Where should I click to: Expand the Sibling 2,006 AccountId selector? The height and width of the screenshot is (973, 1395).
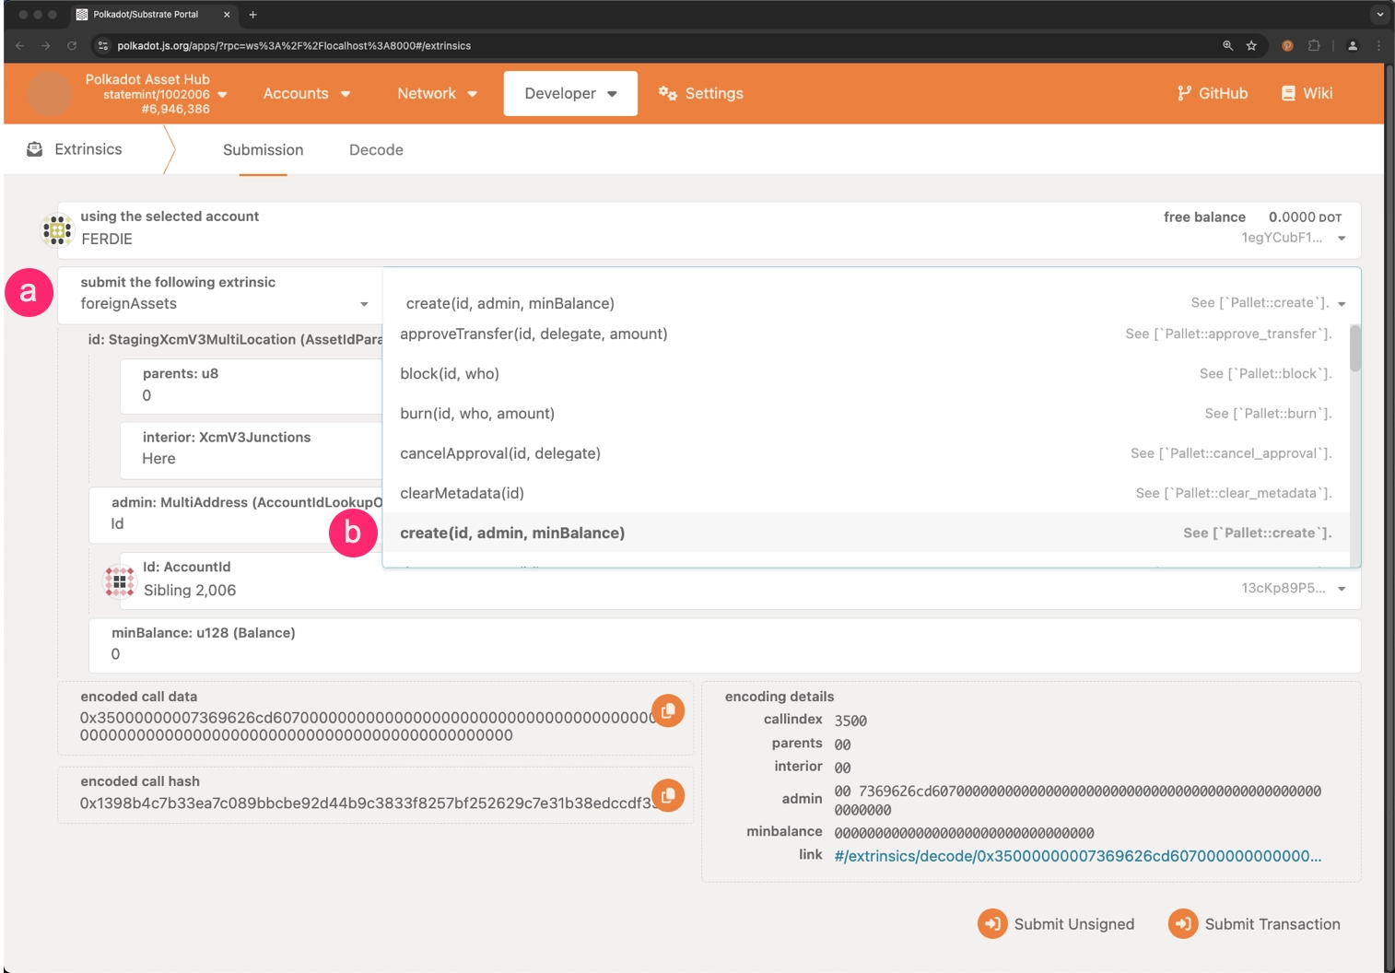pos(1342,589)
